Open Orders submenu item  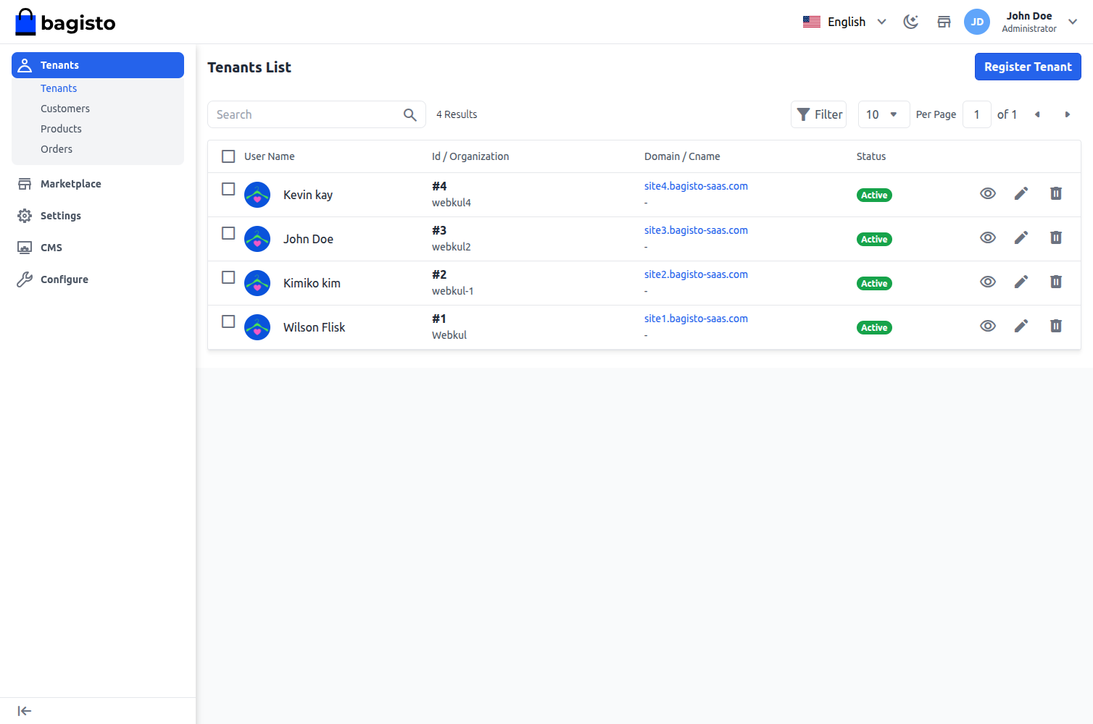tap(57, 149)
